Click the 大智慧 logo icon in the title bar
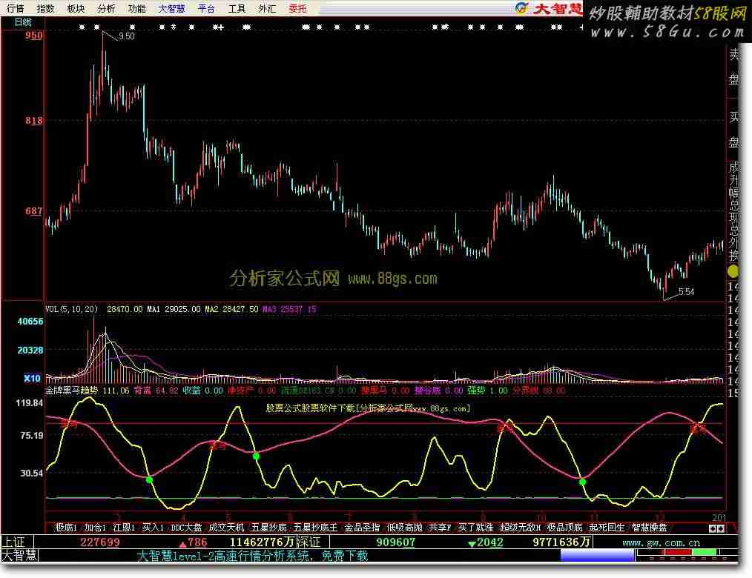752x578 pixels. tap(521, 7)
